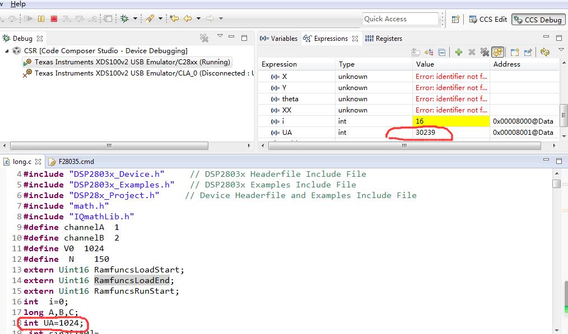Open the Back navigation history dropdown

click(198, 18)
